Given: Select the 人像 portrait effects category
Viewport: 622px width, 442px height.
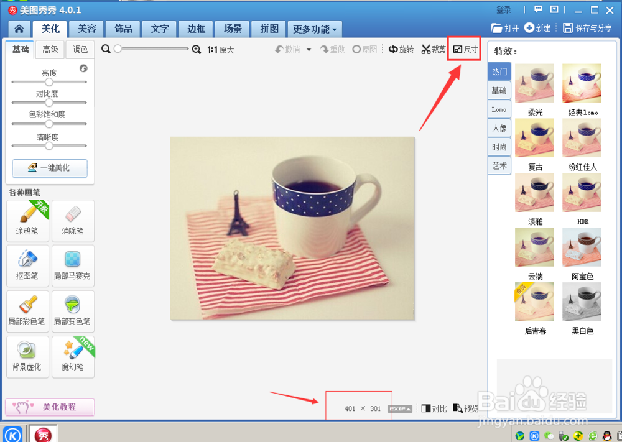Looking at the screenshot, I should tap(499, 128).
